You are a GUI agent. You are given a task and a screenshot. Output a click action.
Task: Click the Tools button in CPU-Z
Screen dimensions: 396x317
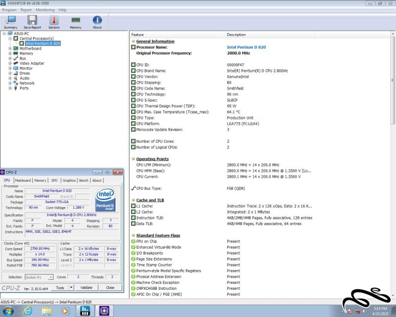(x=60, y=287)
